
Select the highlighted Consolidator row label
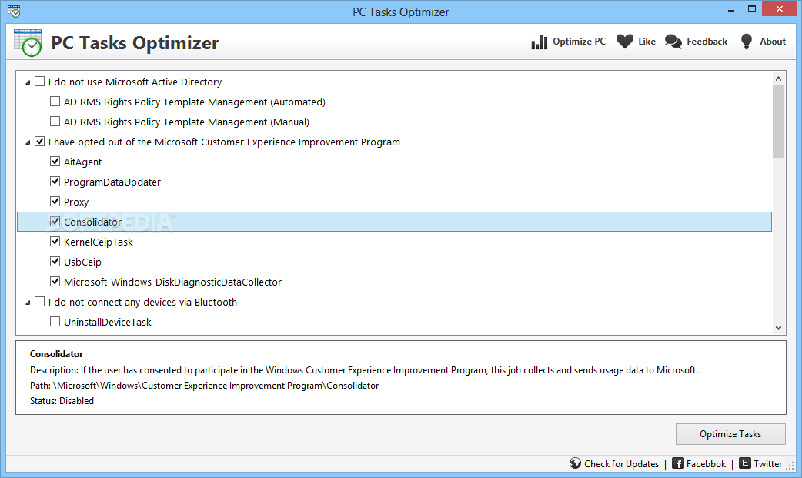pyautogui.click(x=92, y=222)
